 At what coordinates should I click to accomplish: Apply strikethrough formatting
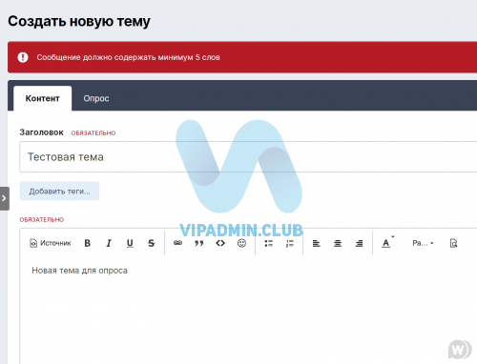point(152,243)
